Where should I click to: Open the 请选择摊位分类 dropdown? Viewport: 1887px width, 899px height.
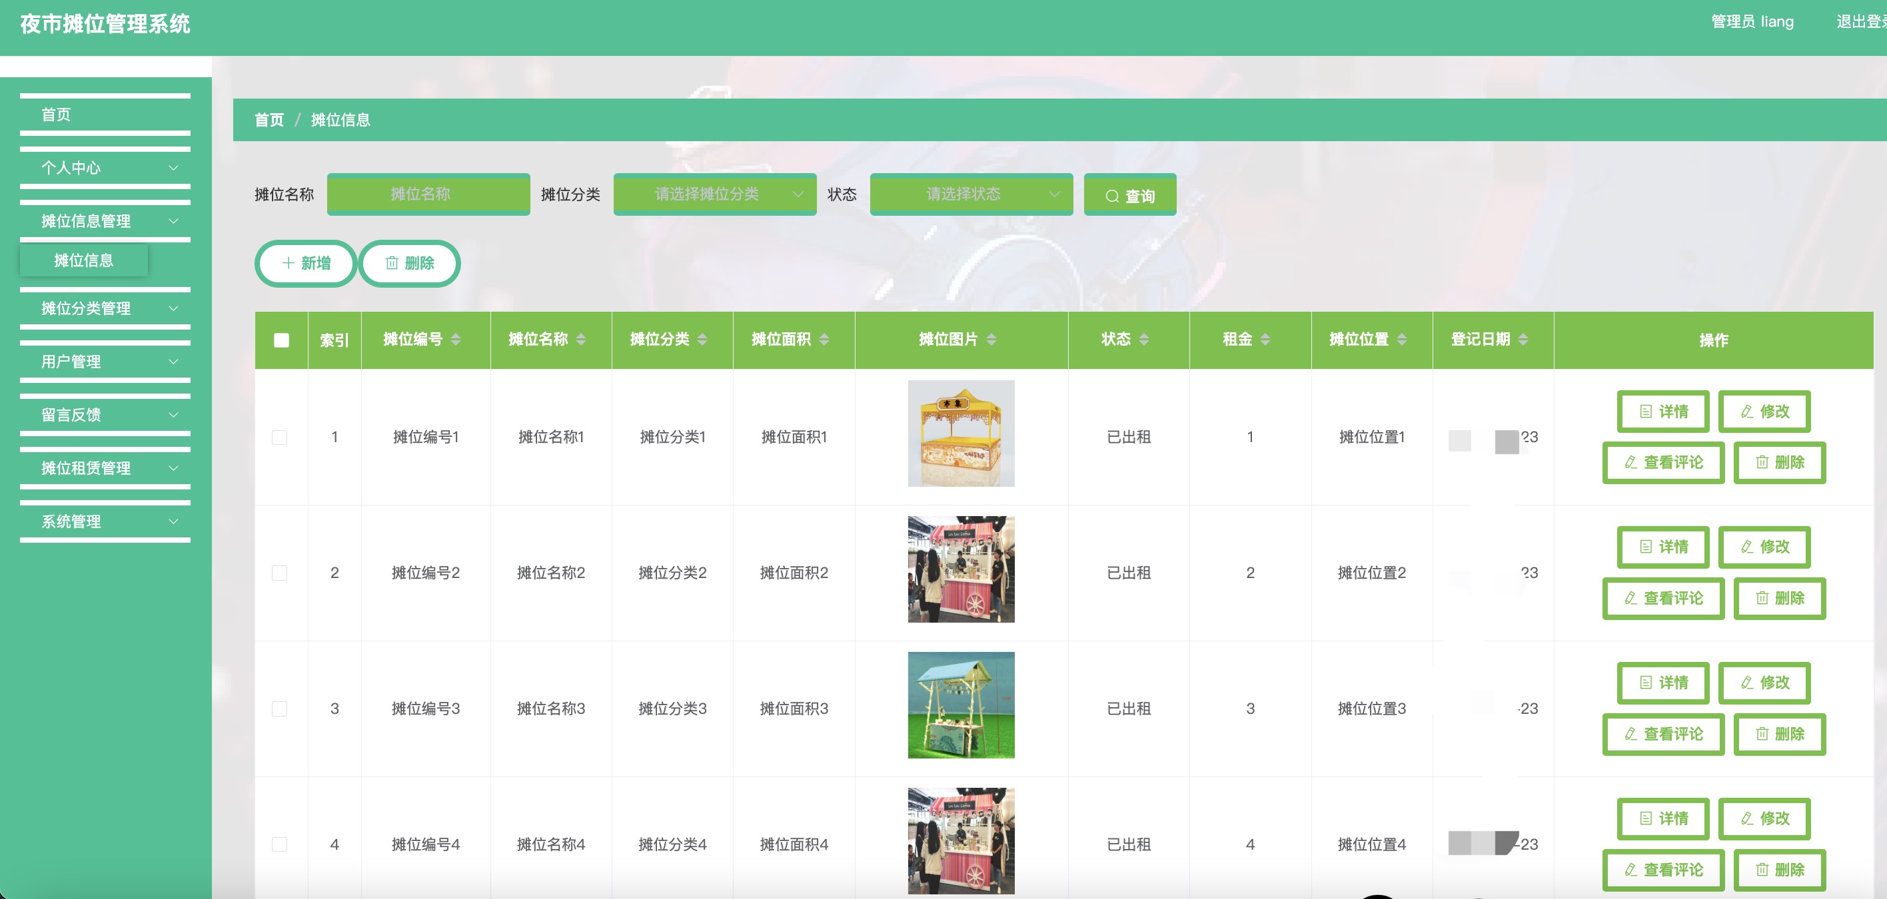[715, 194]
